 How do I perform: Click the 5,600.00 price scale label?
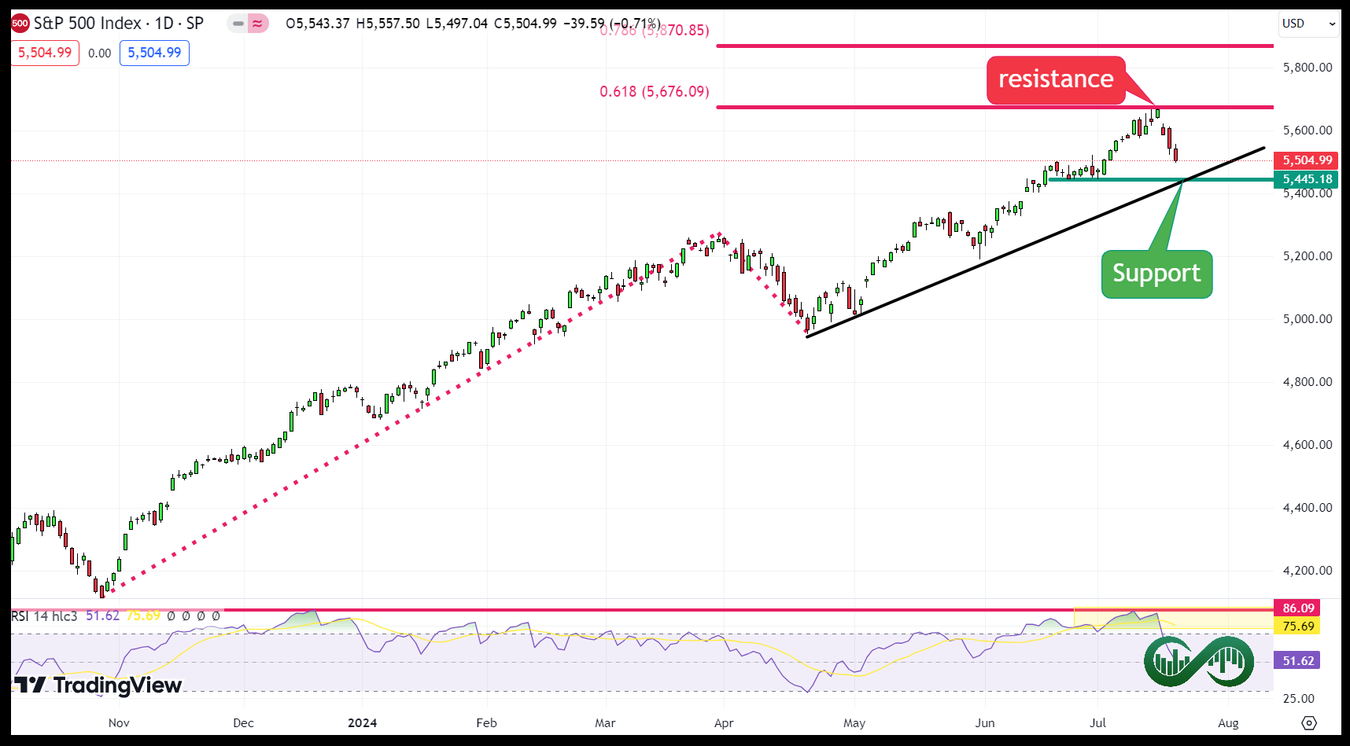tap(1308, 130)
